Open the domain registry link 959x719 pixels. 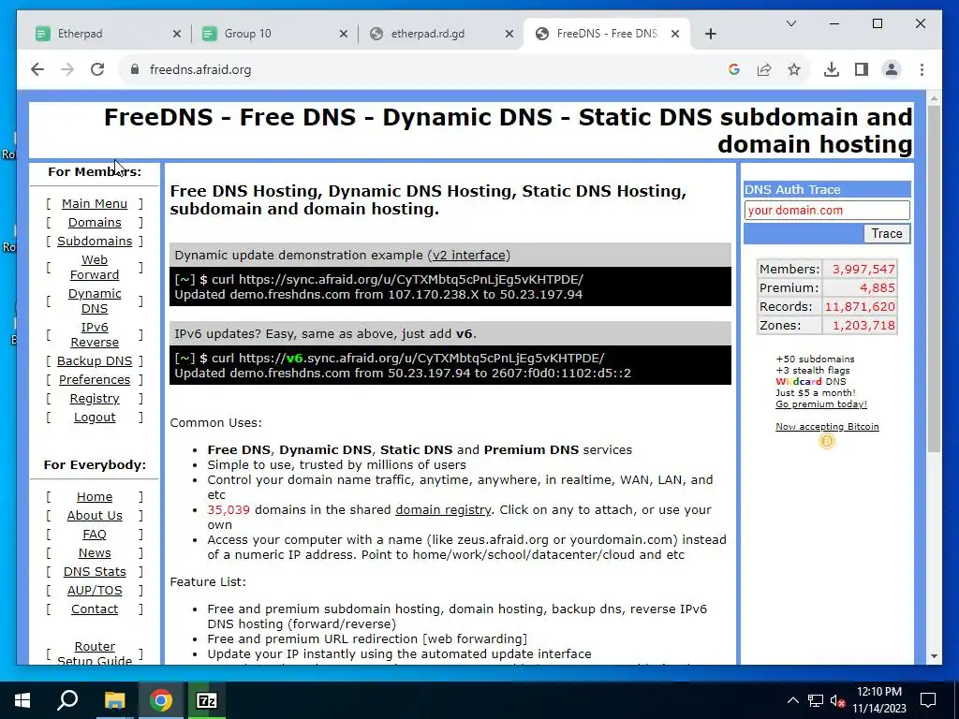point(443,510)
